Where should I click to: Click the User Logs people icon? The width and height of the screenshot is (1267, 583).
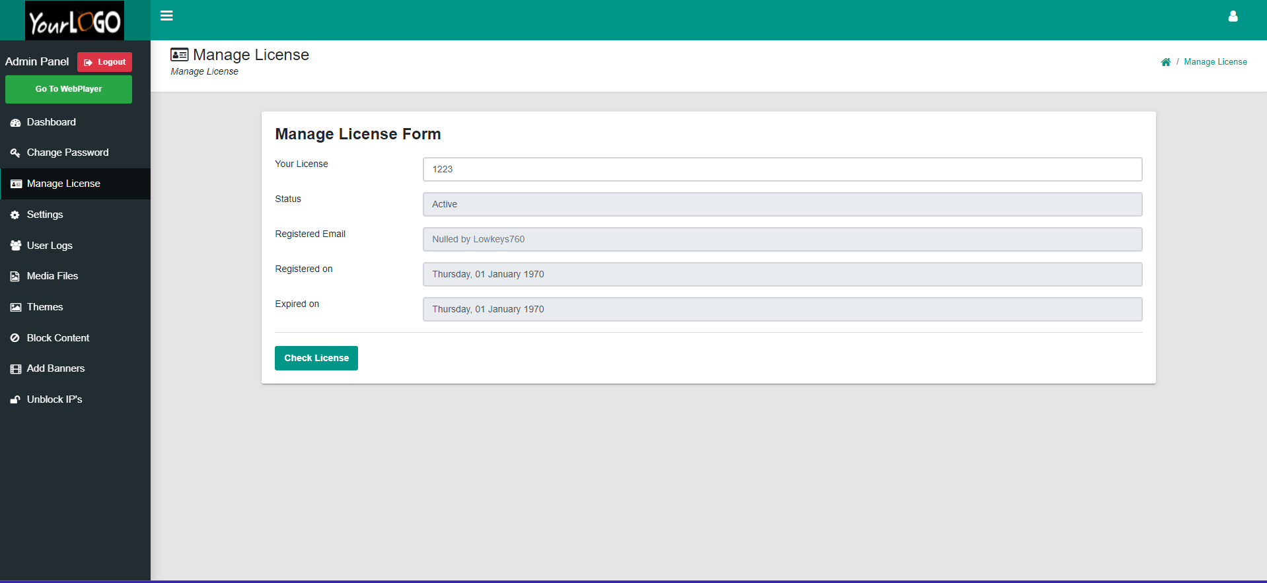tap(15, 246)
